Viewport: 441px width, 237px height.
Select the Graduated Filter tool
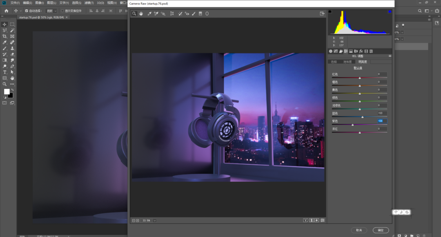200,13
